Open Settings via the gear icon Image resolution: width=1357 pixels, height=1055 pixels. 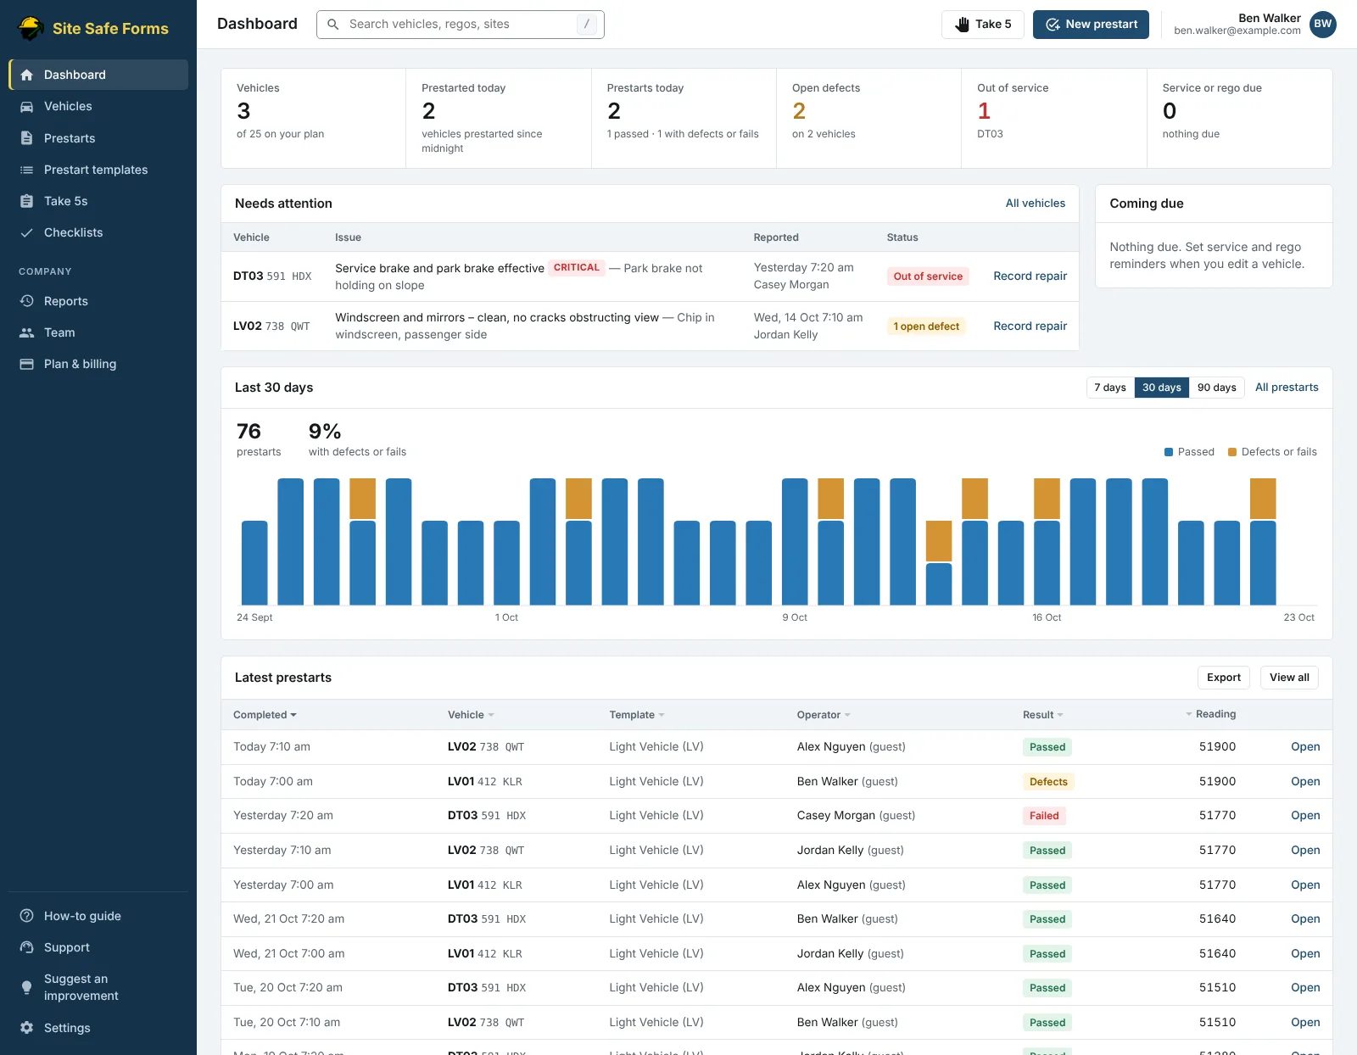(27, 1028)
